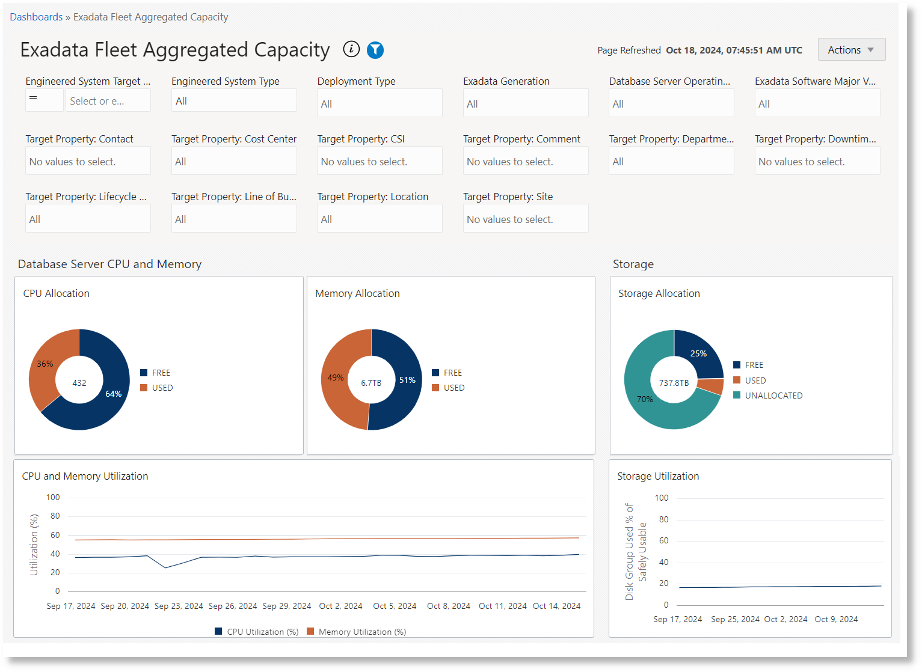
Task: Toggle FREE legend swatch in CPU Allocation
Action: [144, 373]
